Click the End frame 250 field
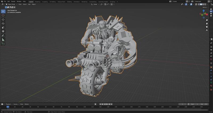 (204, 104)
